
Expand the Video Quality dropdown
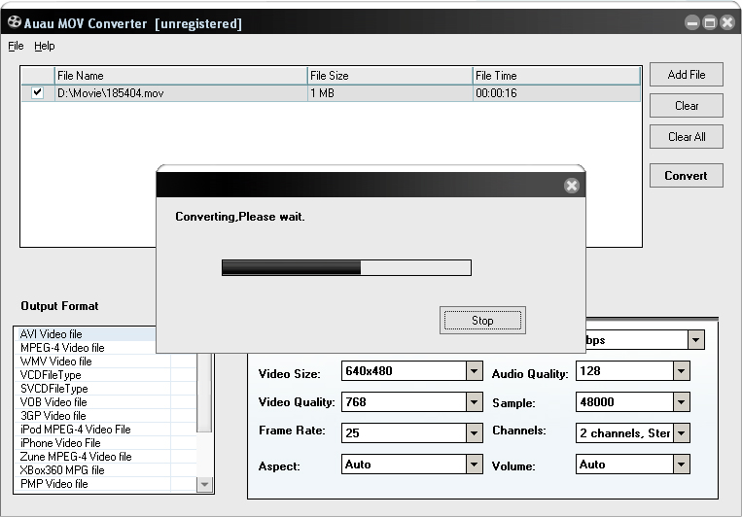474,402
